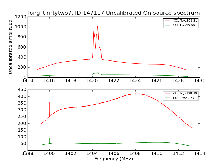Screen dimensions: 222x167
Task: Click the '150' y-axis tick label in bottom plot
Action: [x=22, y=130]
